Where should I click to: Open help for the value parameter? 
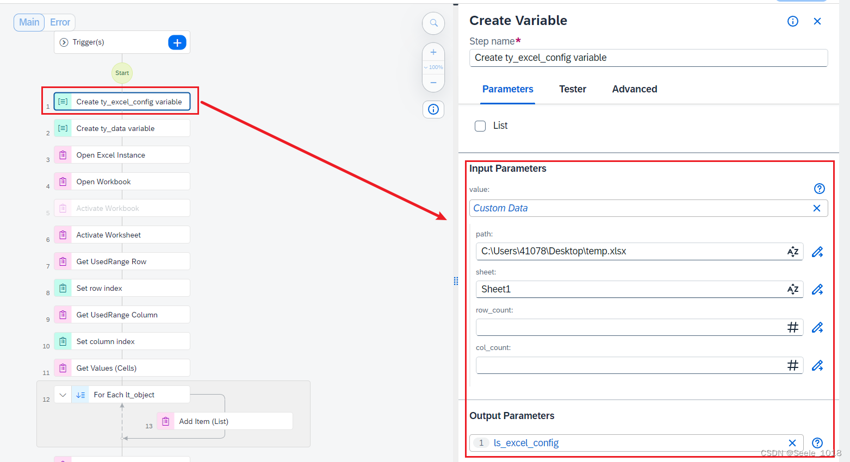click(x=820, y=189)
